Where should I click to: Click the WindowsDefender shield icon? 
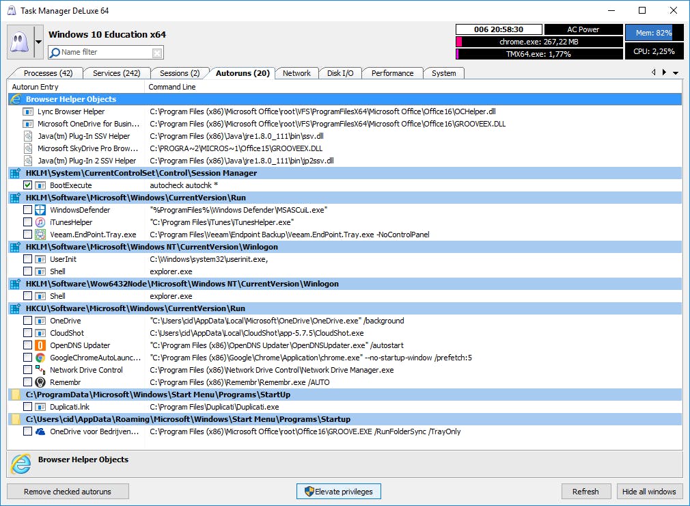click(40, 210)
